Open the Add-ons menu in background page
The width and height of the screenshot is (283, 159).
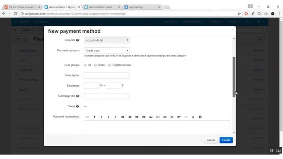170,22
